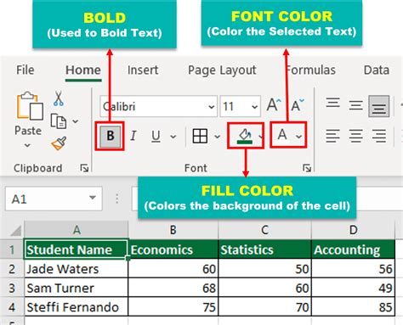The height and width of the screenshot is (325, 403).
Task: Select column D header
Action: pos(353,230)
